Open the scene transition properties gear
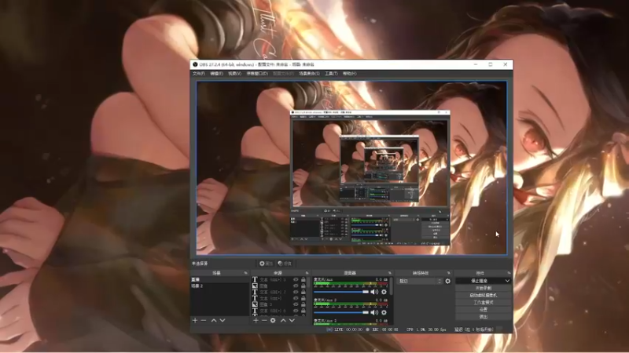Screen dimensions: 629x353 tap(447, 281)
